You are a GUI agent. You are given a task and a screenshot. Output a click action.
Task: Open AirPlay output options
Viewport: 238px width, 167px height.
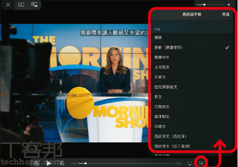click(x=190, y=163)
